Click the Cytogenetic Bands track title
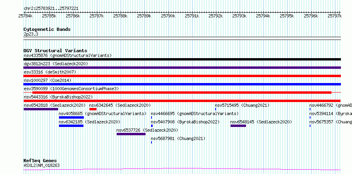Screen dimensions: 352x174 [47, 29]
